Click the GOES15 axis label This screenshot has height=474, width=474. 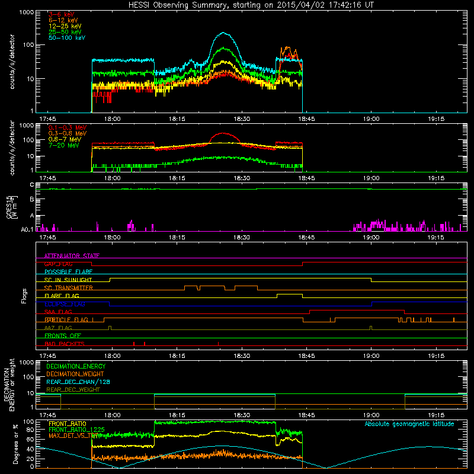[9, 207]
